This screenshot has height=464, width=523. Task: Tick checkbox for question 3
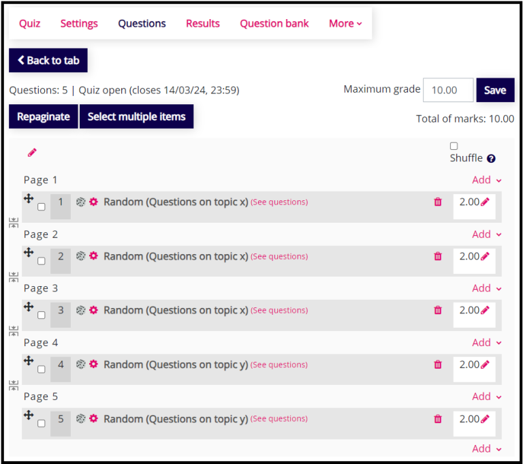point(42,315)
